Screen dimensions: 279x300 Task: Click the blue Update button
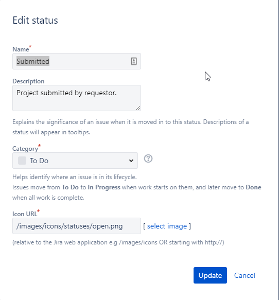[x=210, y=275]
